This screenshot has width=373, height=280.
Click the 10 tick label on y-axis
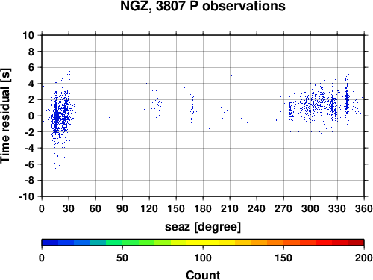[x=28, y=35]
